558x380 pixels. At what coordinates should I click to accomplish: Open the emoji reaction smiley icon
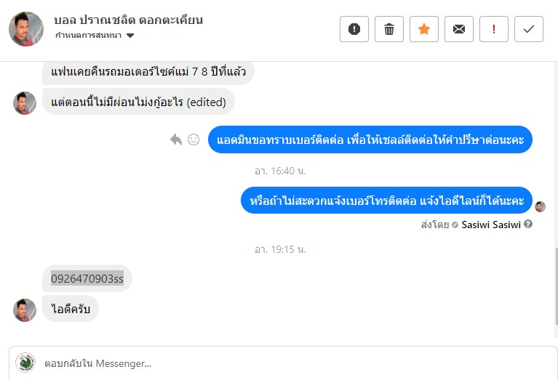194,140
